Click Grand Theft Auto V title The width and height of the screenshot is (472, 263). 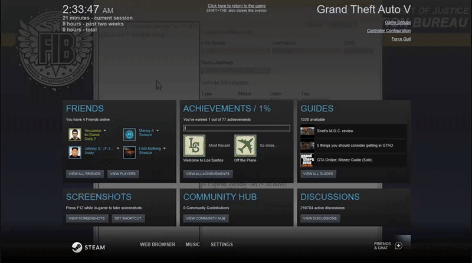pos(363,9)
